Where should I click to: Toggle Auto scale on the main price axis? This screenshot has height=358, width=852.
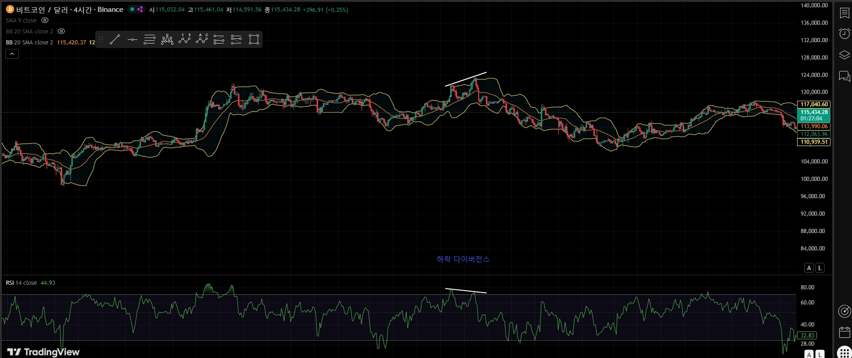click(809, 268)
